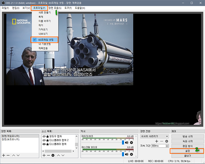Open the 서서히 사라지기 transition dropdown

[154, 136]
